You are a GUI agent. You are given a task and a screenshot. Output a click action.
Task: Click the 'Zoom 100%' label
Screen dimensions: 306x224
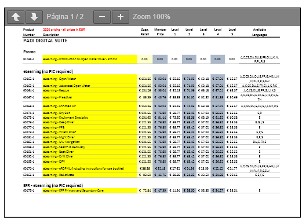point(151,17)
